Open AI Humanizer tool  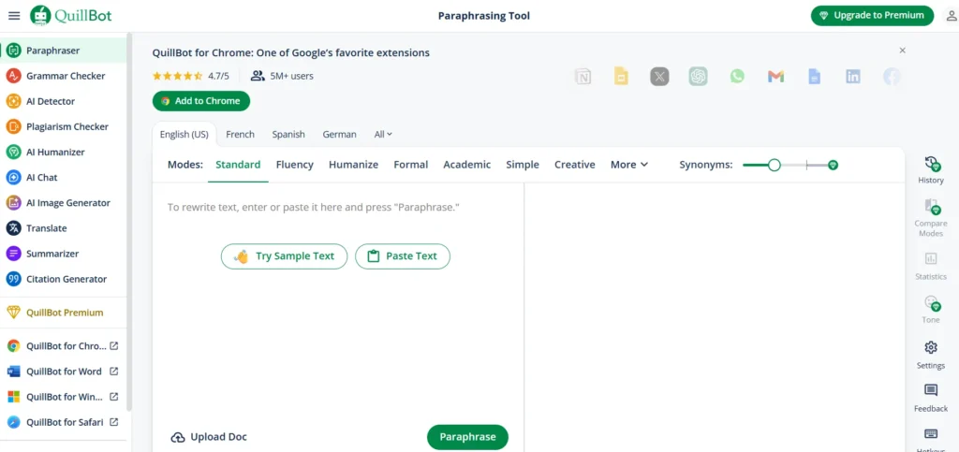coord(64,153)
